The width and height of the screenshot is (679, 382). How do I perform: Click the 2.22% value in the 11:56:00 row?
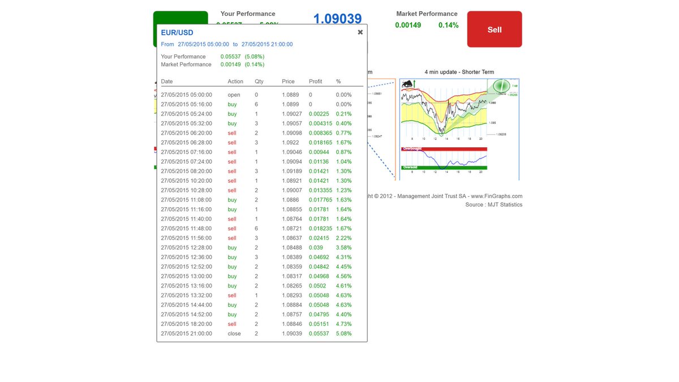[x=344, y=238]
